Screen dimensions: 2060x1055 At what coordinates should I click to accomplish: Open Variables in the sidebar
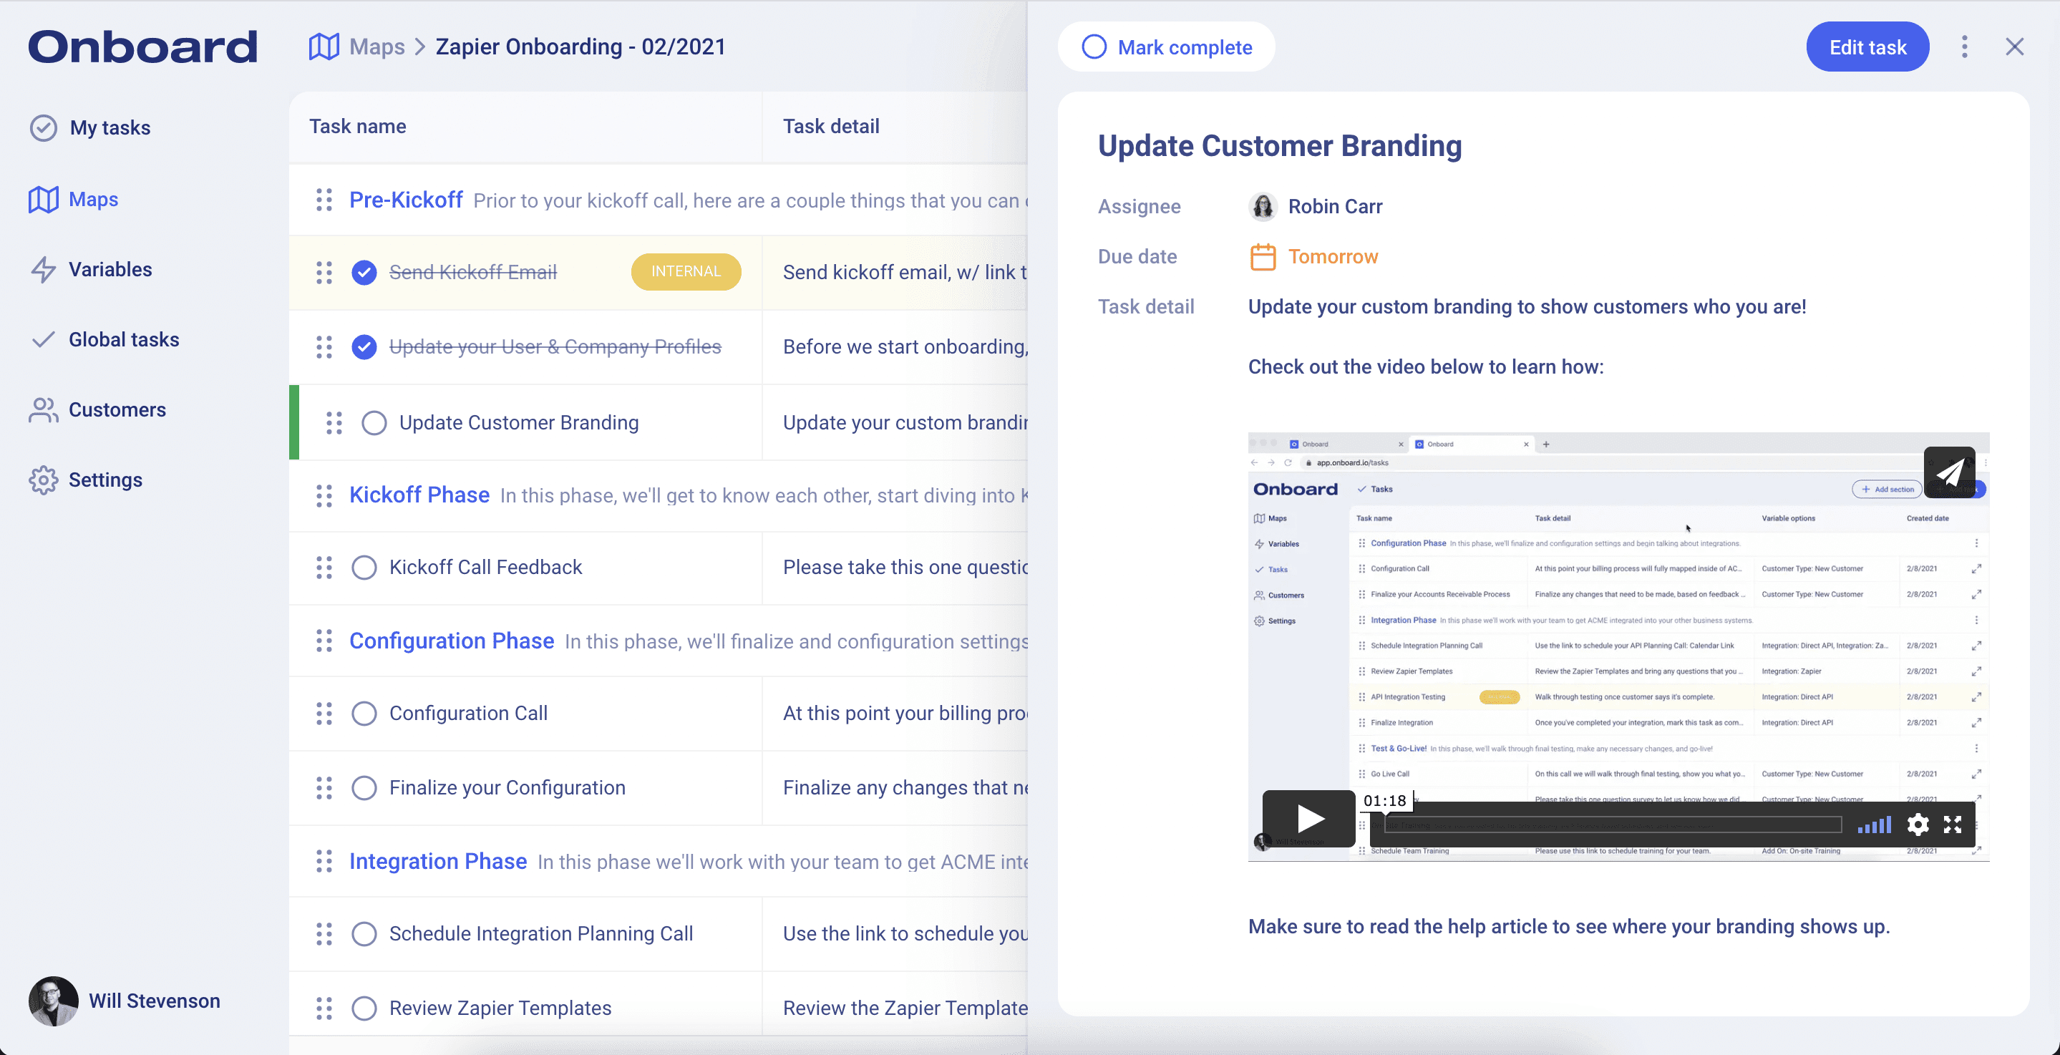click(110, 270)
